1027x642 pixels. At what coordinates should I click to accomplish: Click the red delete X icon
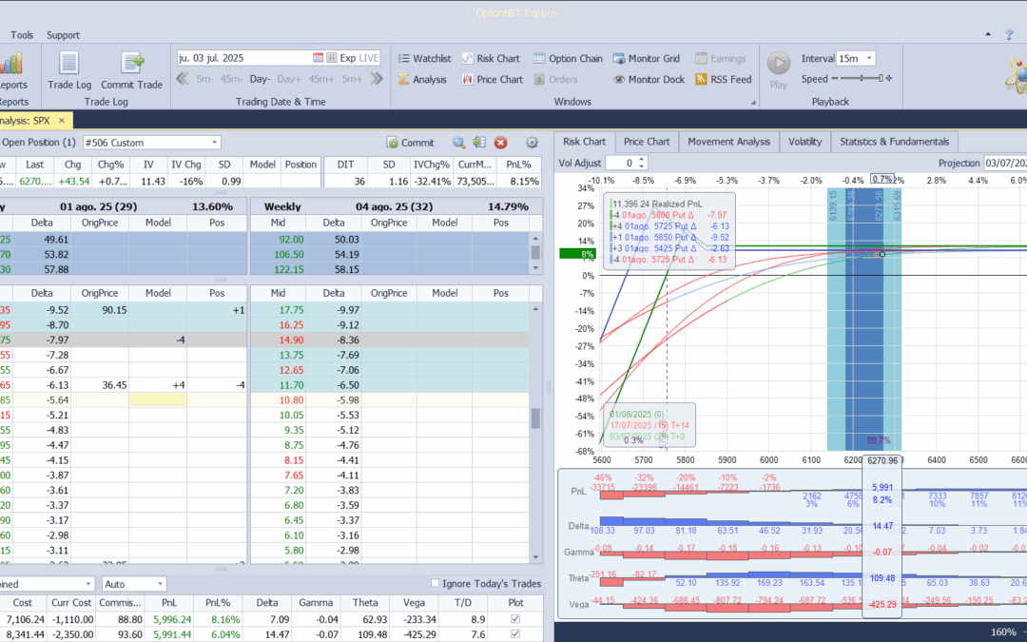[x=500, y=143]
